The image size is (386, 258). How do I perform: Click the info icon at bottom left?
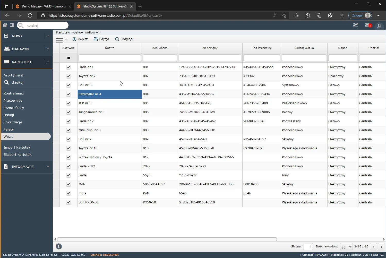59,246
